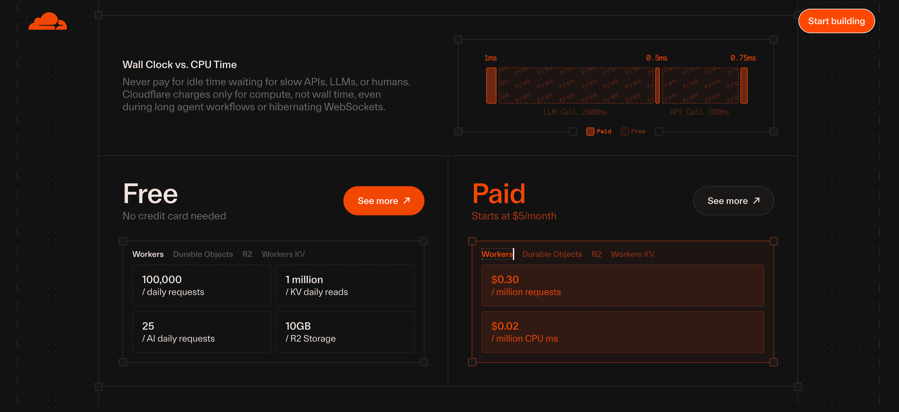Switch to Workers KV tab in Paid plan
Viewport: 899px width, 412px height.
[632, 254]
